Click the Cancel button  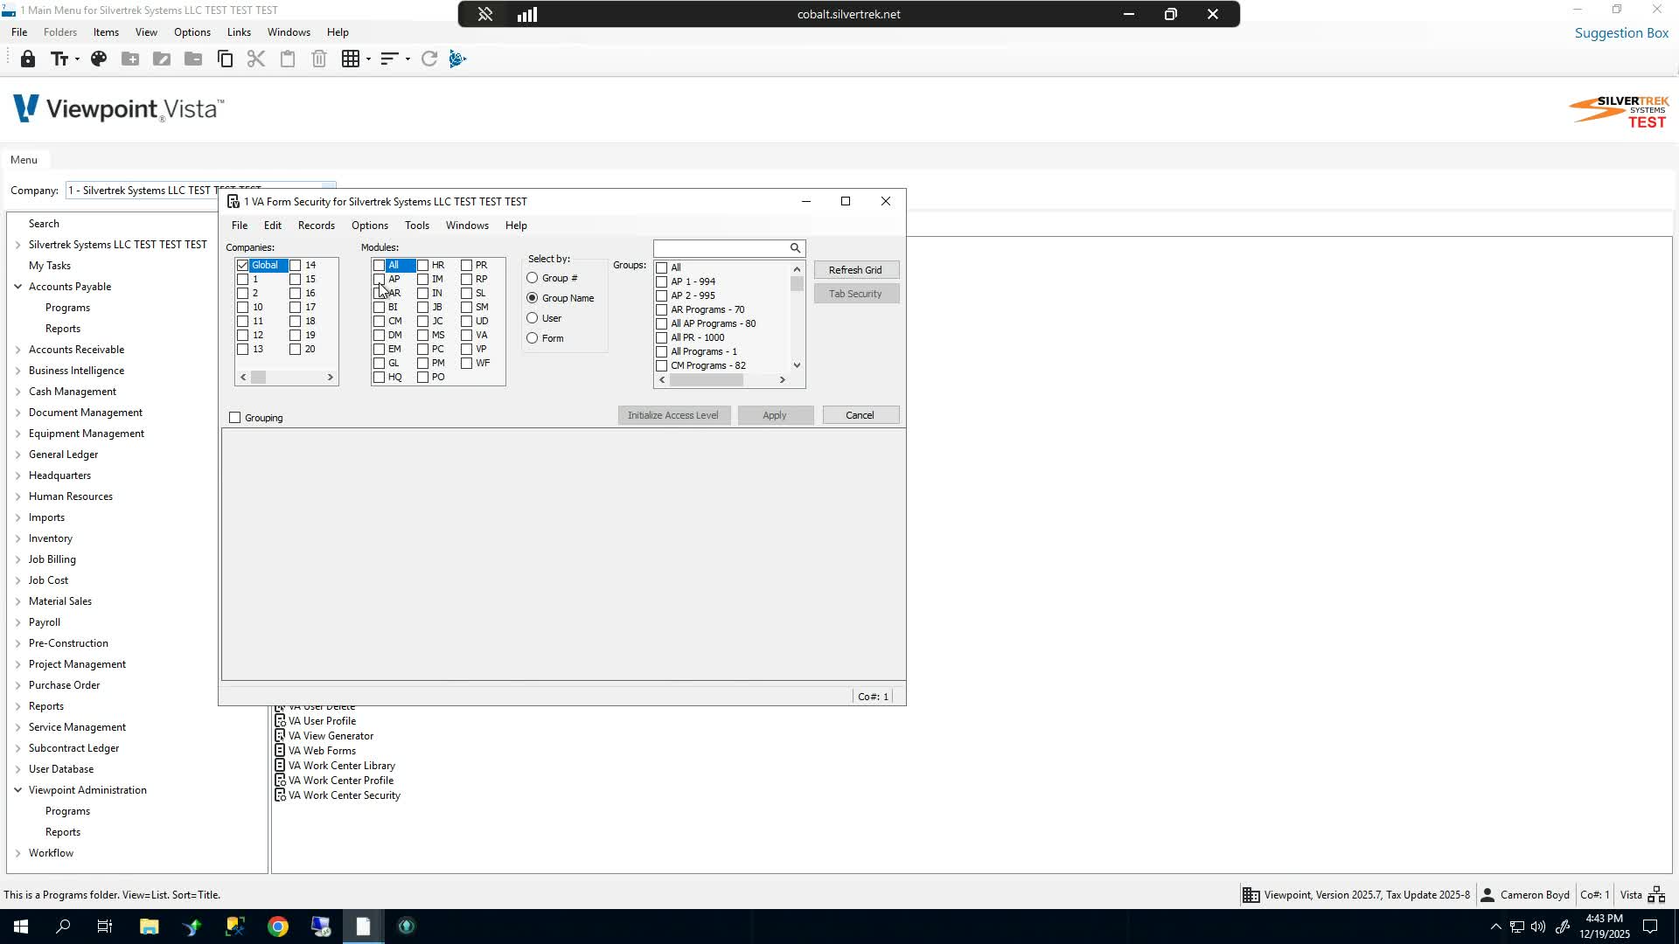click(860, 415)
